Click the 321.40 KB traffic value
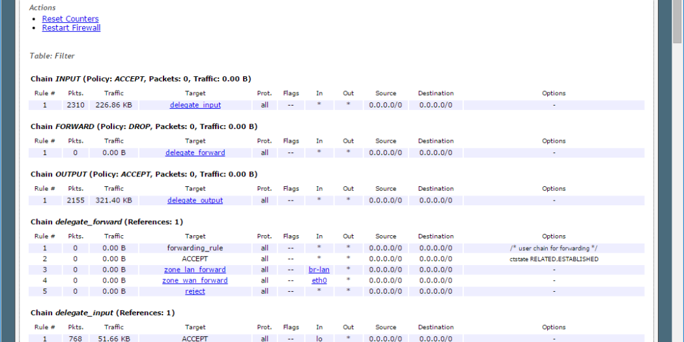 pyautogui.click(x=113, y=200)
